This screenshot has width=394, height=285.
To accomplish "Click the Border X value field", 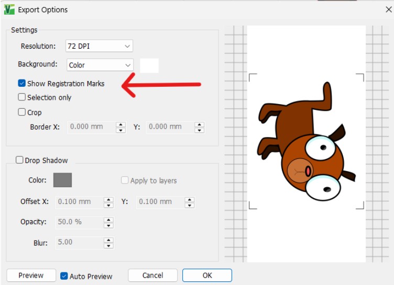I will pos(91,127).
